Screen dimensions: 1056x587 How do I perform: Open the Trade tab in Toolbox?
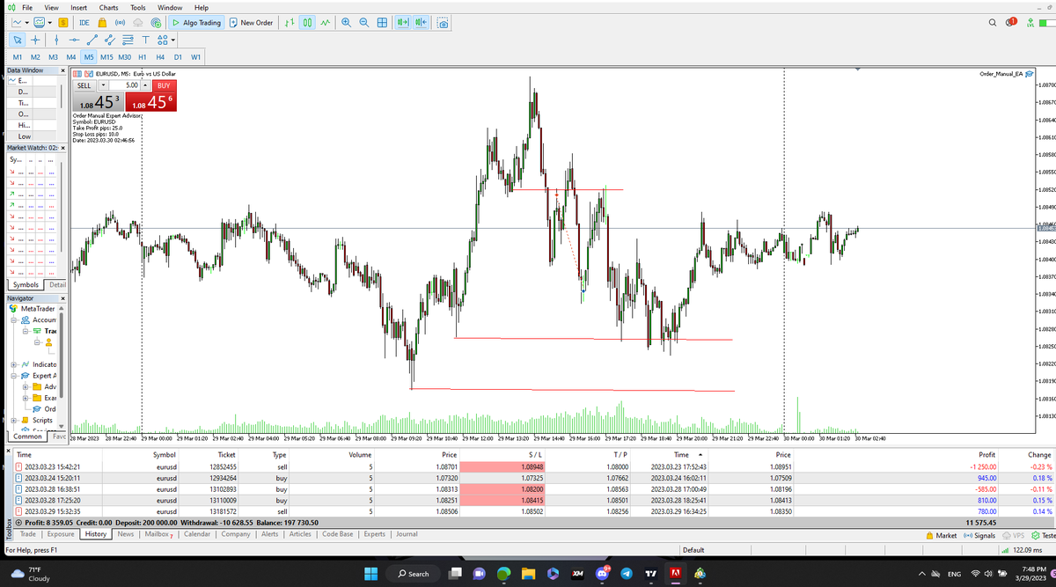28,534
